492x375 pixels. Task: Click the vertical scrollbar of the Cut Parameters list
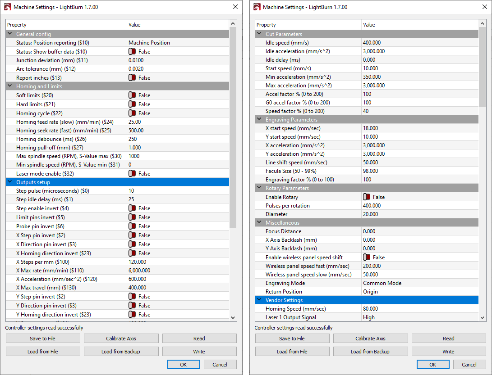click(x=482, y=68)
